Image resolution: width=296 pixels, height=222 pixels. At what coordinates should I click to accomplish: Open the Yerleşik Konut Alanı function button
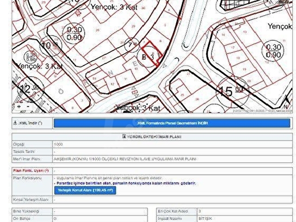(85, 190)
